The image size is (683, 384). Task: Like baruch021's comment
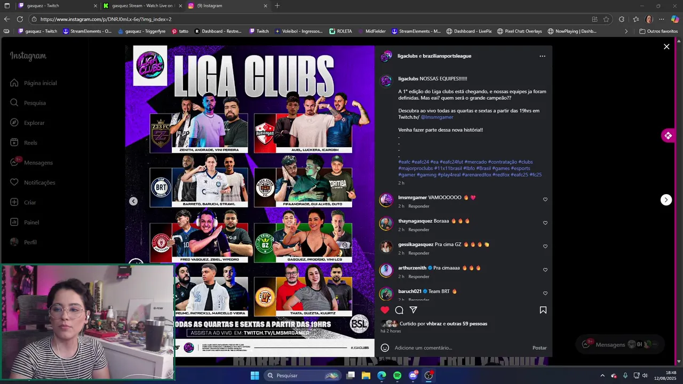(x=545, y=293)
